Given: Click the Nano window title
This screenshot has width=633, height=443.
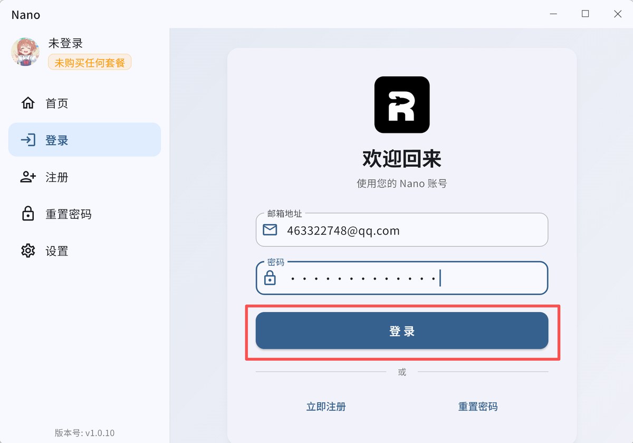Looking at the screenshot, I should pyautogui.click(x=26, y=15).
